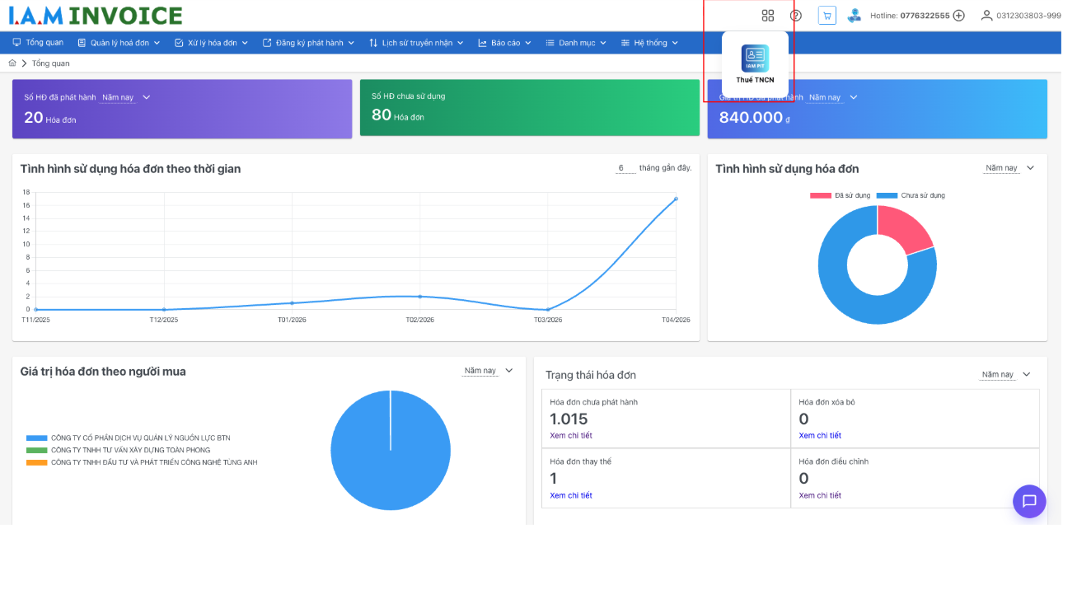Open the apps grid icon
Viewport: 1077px width, 590px height.
pos(768,16)
